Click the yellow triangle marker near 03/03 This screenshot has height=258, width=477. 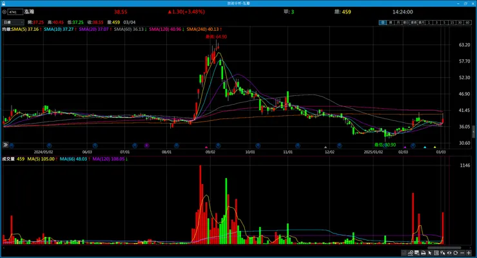[434, 147]
